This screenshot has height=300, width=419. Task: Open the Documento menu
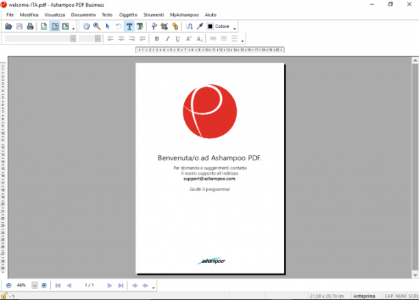click(x=84, y=14)
